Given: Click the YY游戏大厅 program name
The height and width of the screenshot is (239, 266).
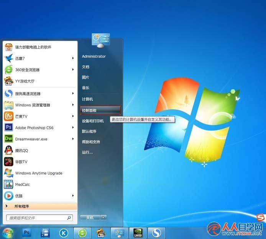Looking at the screenshot, I should pyautogui.click(x=25, y=81).
